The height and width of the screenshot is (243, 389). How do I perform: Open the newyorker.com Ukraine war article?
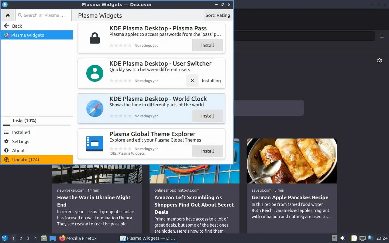point(94,201)
